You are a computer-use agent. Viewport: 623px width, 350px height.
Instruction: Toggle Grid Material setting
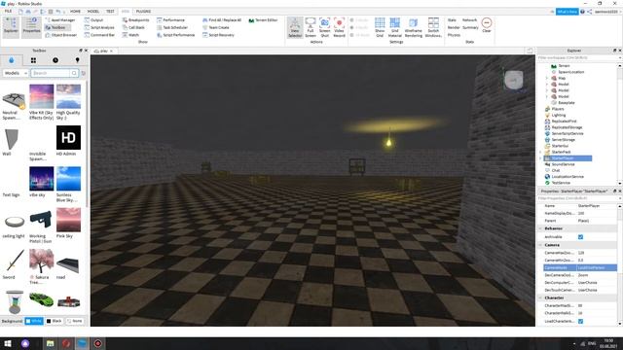point(394,27)
